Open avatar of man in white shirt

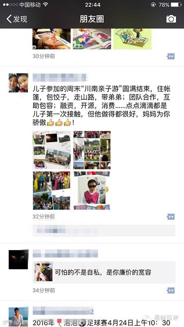coord(18,316)
